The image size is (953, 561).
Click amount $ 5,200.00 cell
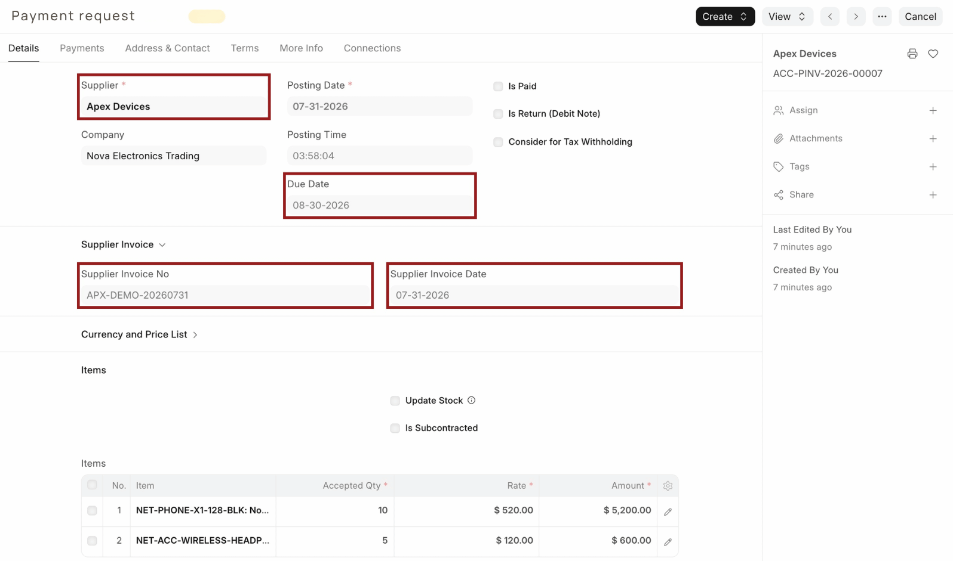pos(598,511)
